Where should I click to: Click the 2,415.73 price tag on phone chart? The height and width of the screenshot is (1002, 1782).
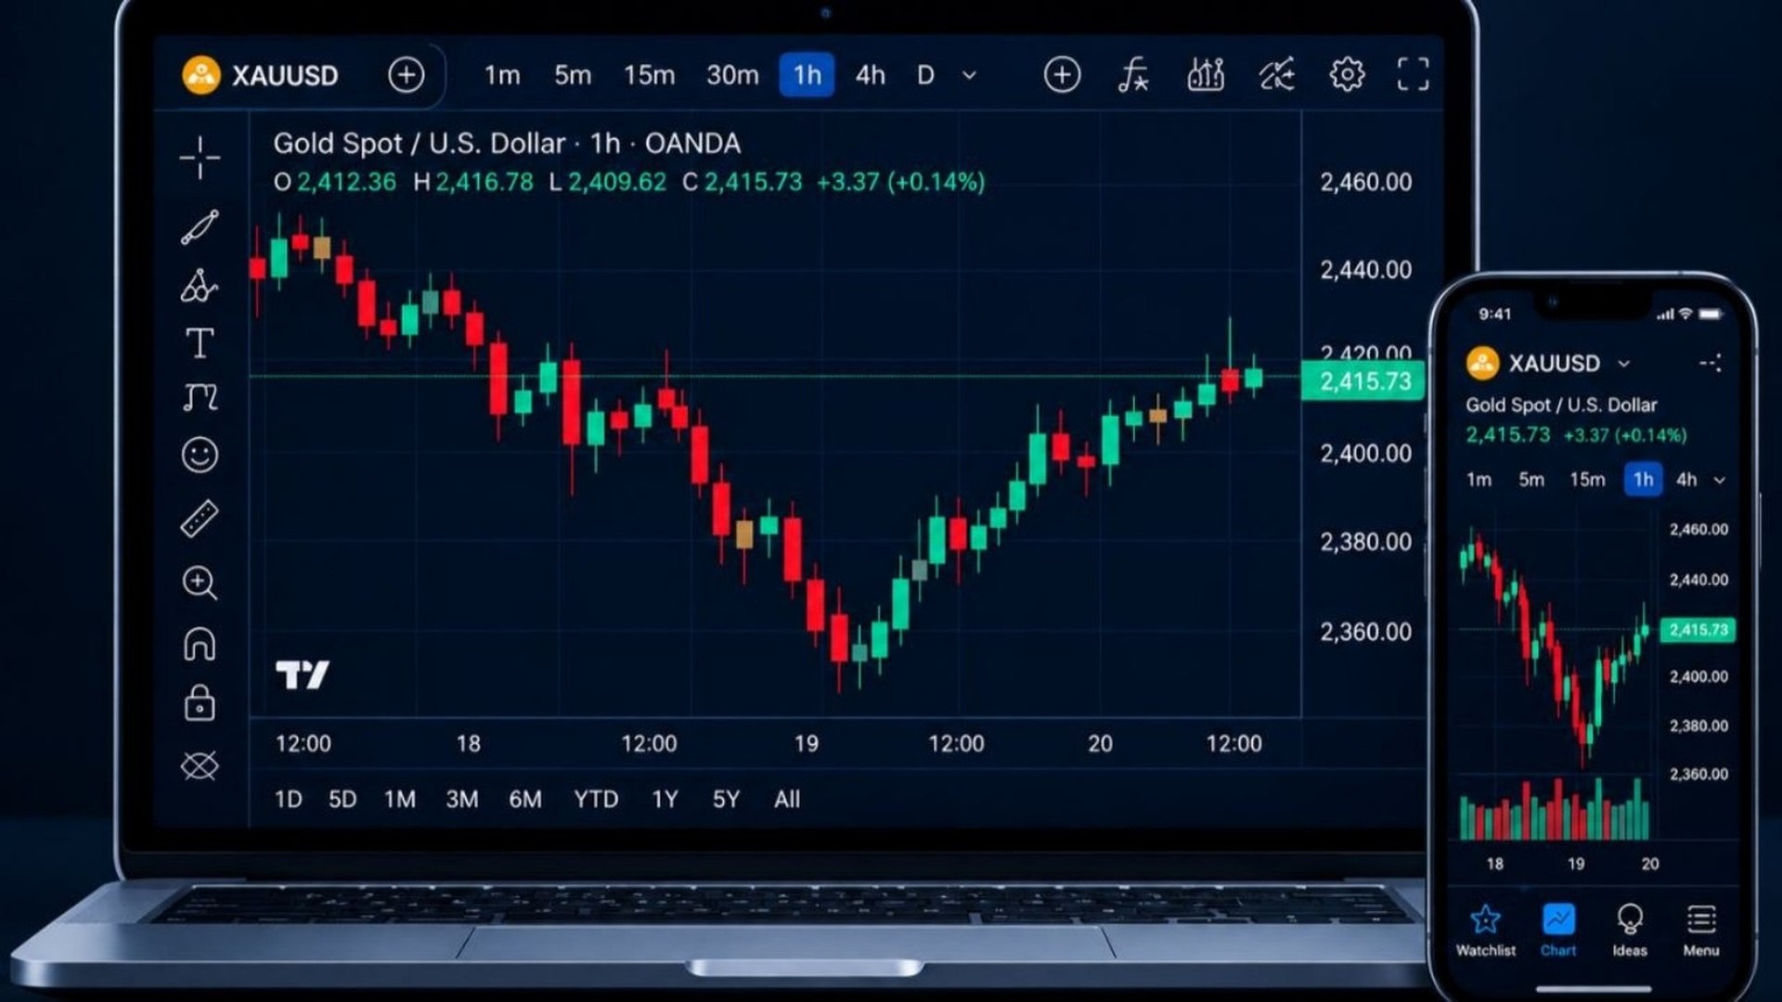(1698, 630)
